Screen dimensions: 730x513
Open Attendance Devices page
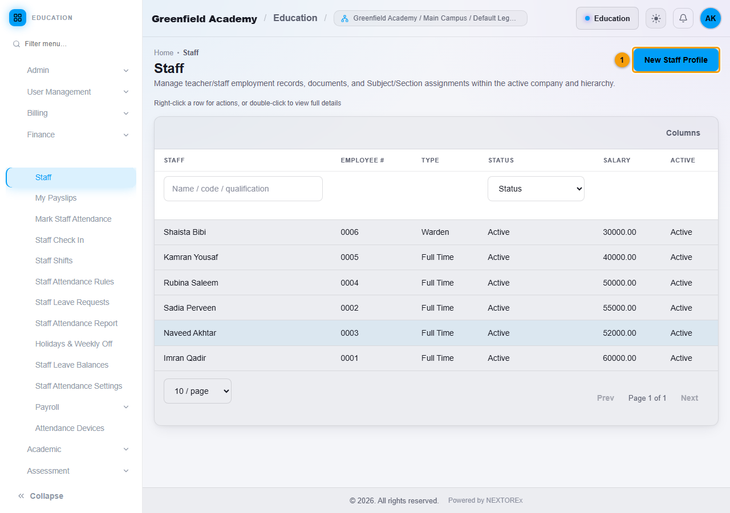point(70,428)
